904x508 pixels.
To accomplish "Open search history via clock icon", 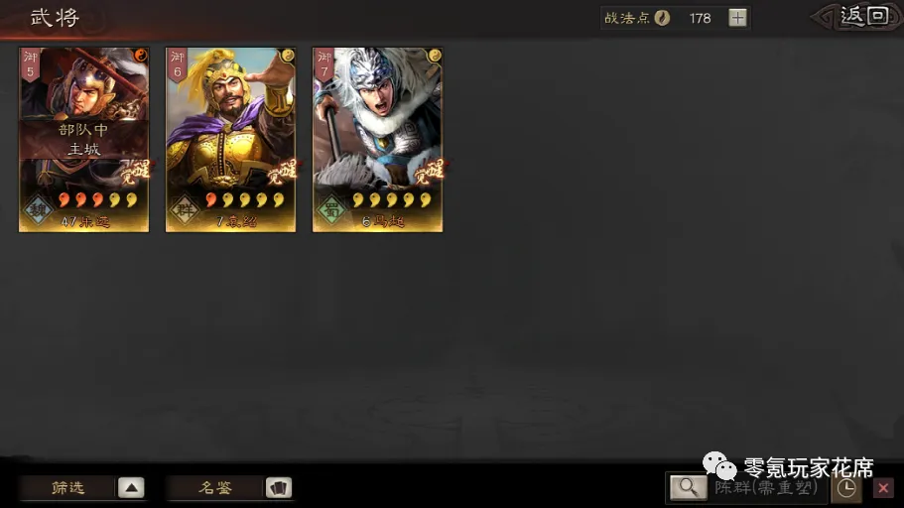I will pyautogui.click(x=845, y=488).
